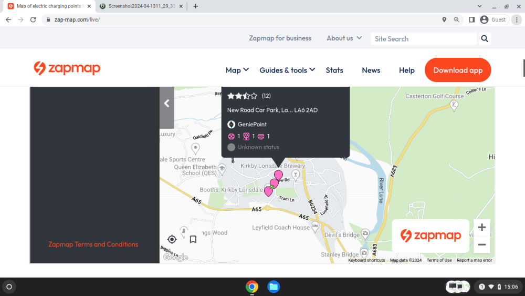Click the Devil's Bridge camera marker
Screen dimensions: 525x296
(x=365, y=233)
